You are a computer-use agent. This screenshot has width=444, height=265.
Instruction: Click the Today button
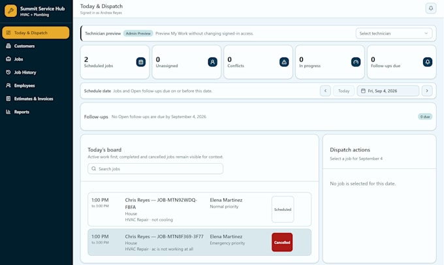[x=343, y=91]
